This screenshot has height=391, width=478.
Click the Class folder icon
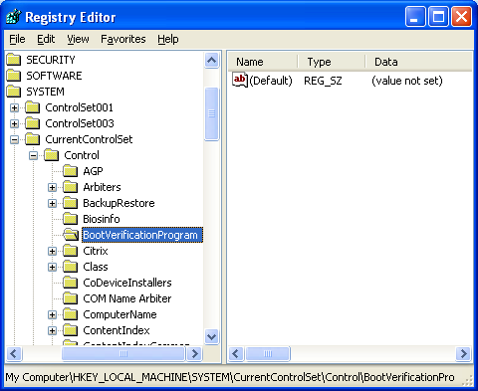[x=71, y=267]
